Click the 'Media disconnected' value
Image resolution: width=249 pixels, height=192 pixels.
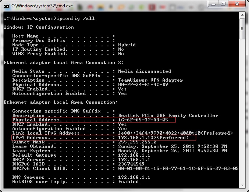point(145,71)
